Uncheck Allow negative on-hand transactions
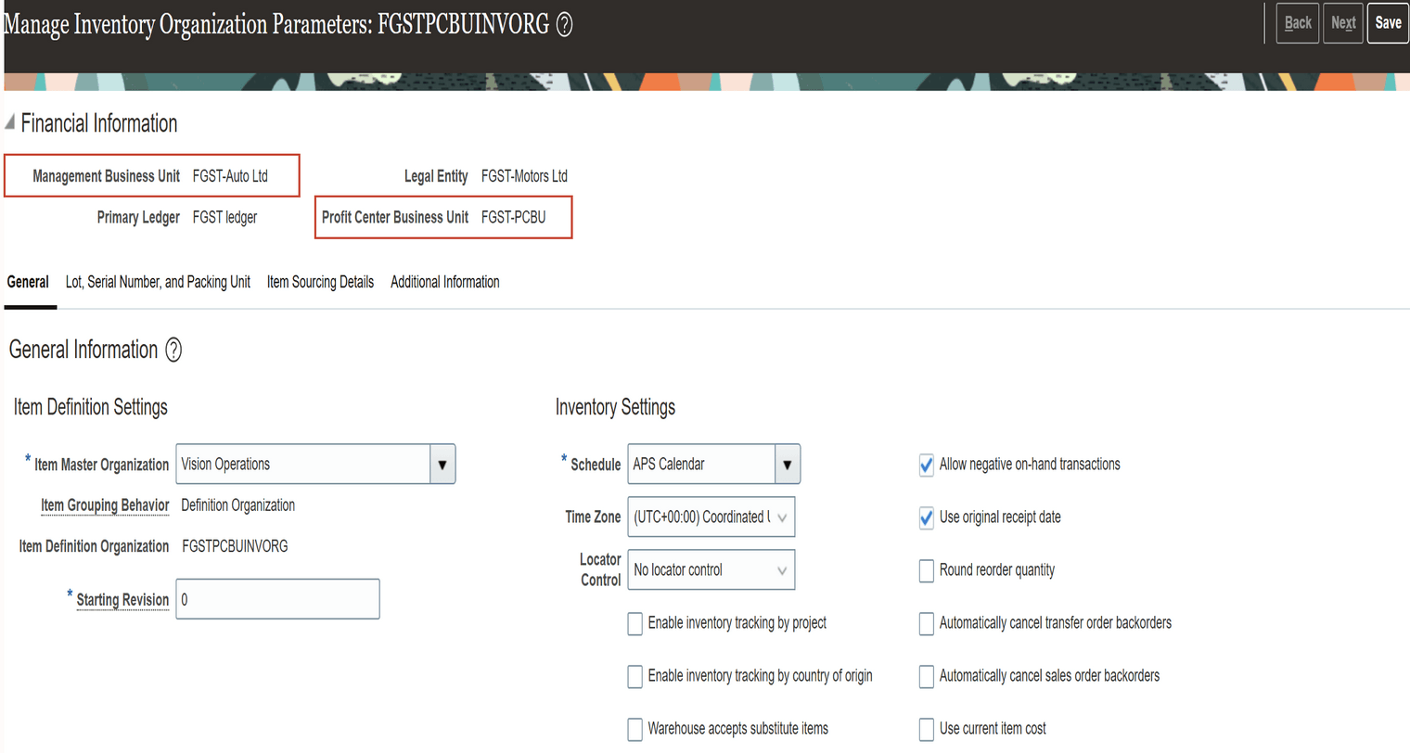The image size is (1410, 753). [926, 466]
